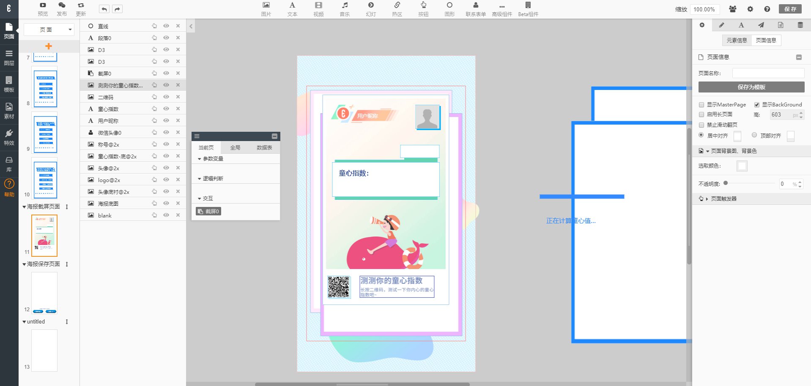Toggle visibility of the 二维码 layer
811x386 pixels.
166,97
